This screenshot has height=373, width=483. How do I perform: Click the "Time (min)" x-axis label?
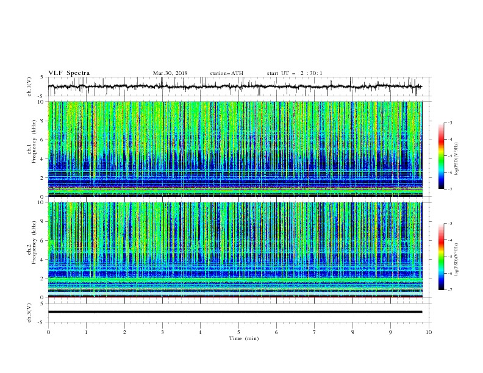pyautogui.click(x=244, y=338)
